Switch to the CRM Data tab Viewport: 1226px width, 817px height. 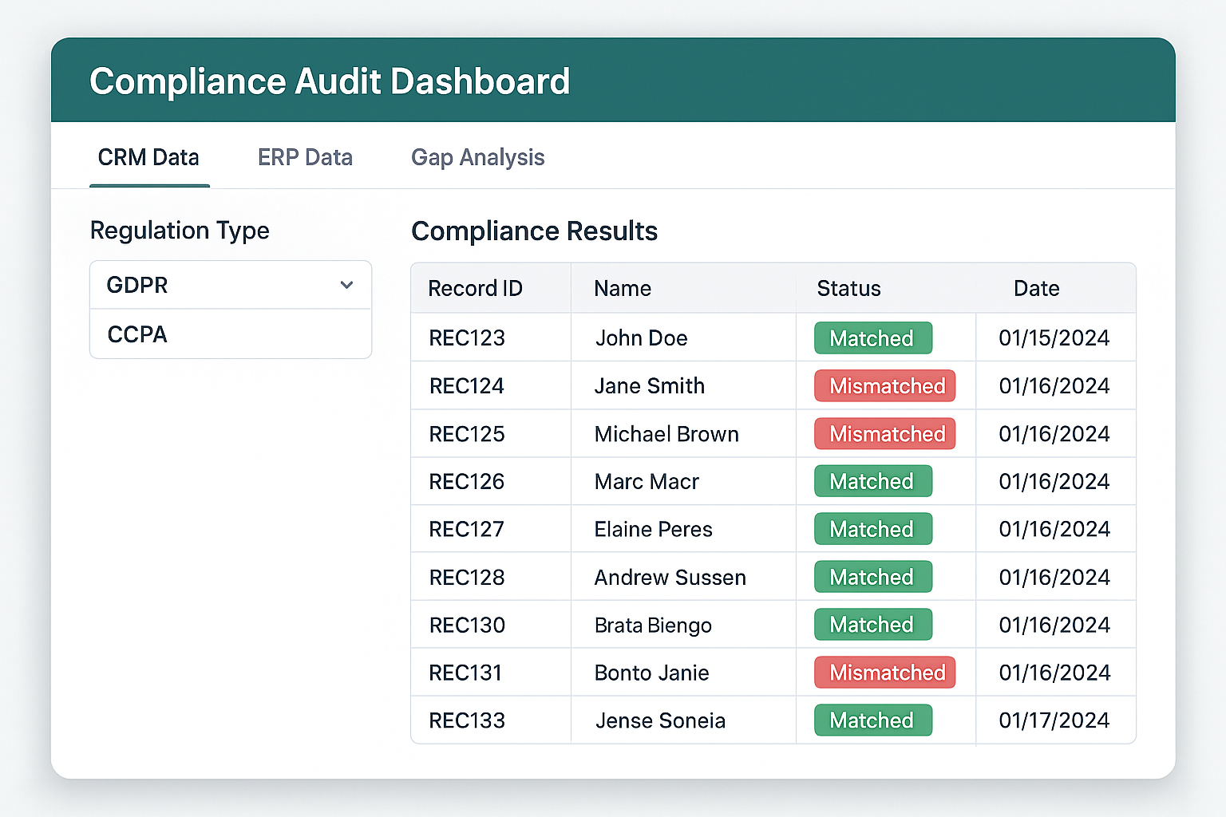pos(148,158)
